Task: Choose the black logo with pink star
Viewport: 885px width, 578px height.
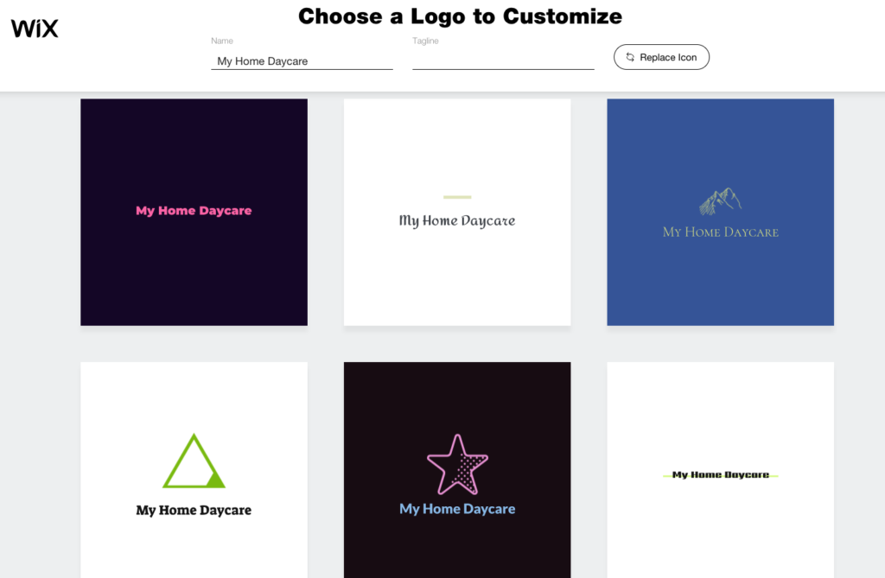Action: point(456,470)
